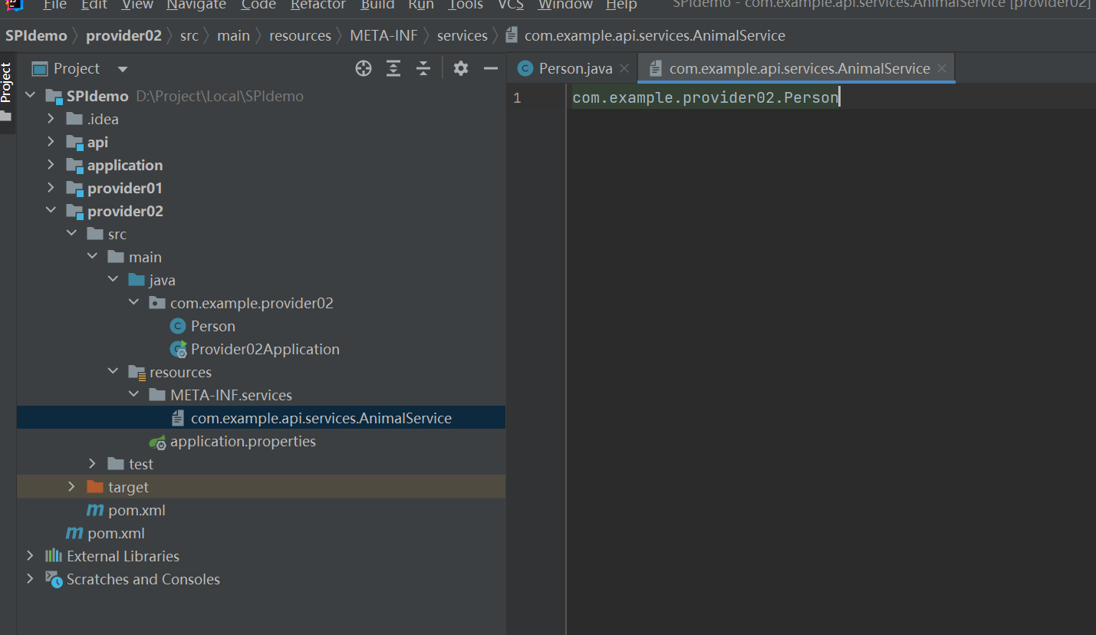Click META-INF in the breadcrumb
This screenshot has width=1096, height=635.
point(383,35)
